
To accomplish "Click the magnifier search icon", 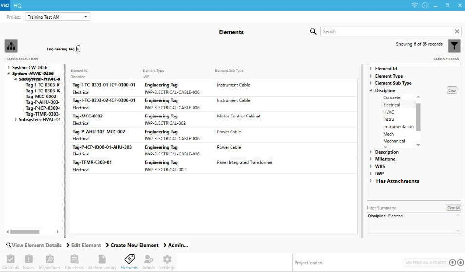I will [x=313, y=32].
